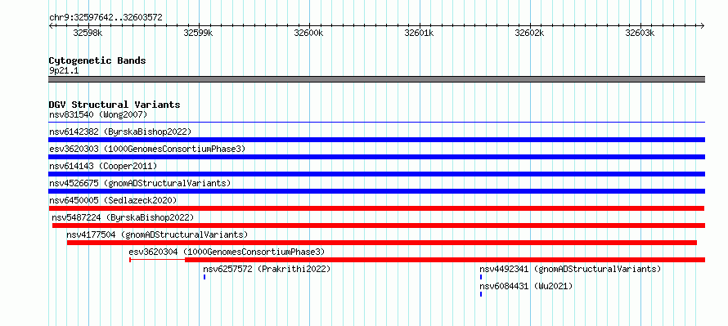Select the nsv6142382 (ByrskaBishop2022) label
Screen dimensions: 728x326
[x=120, y=132]
